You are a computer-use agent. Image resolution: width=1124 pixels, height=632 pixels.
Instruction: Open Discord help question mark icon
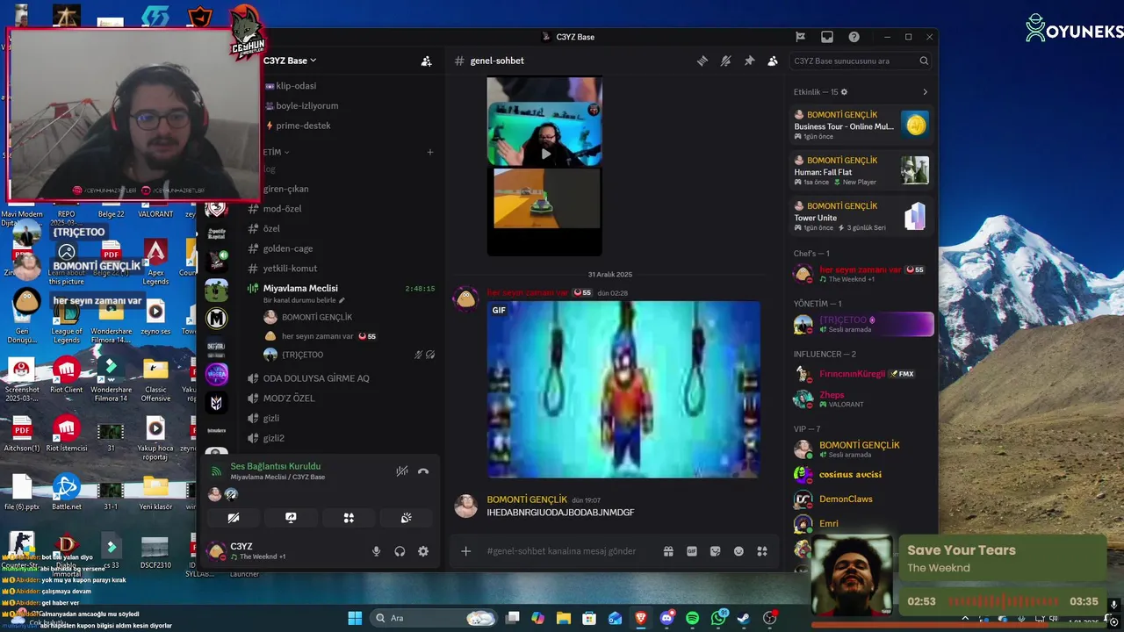click(854, 37)
